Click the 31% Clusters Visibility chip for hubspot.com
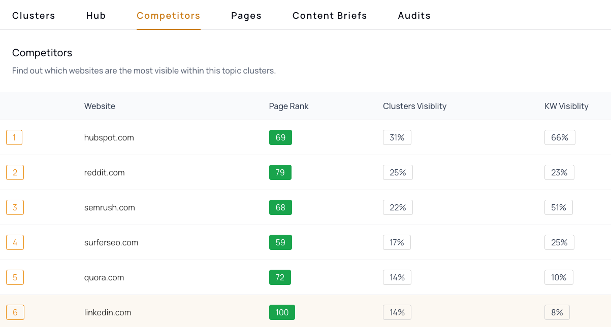 point(397,137)
